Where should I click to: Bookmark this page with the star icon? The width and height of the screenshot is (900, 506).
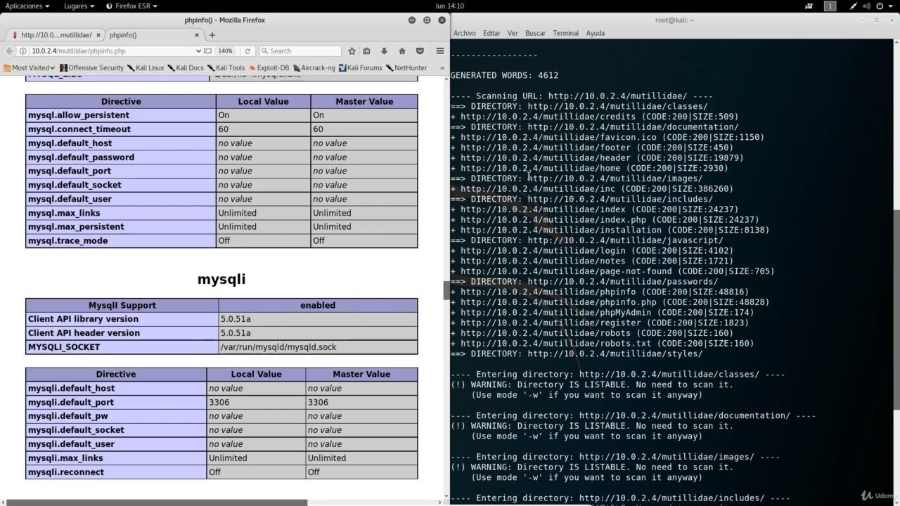(x=352, y=51)
